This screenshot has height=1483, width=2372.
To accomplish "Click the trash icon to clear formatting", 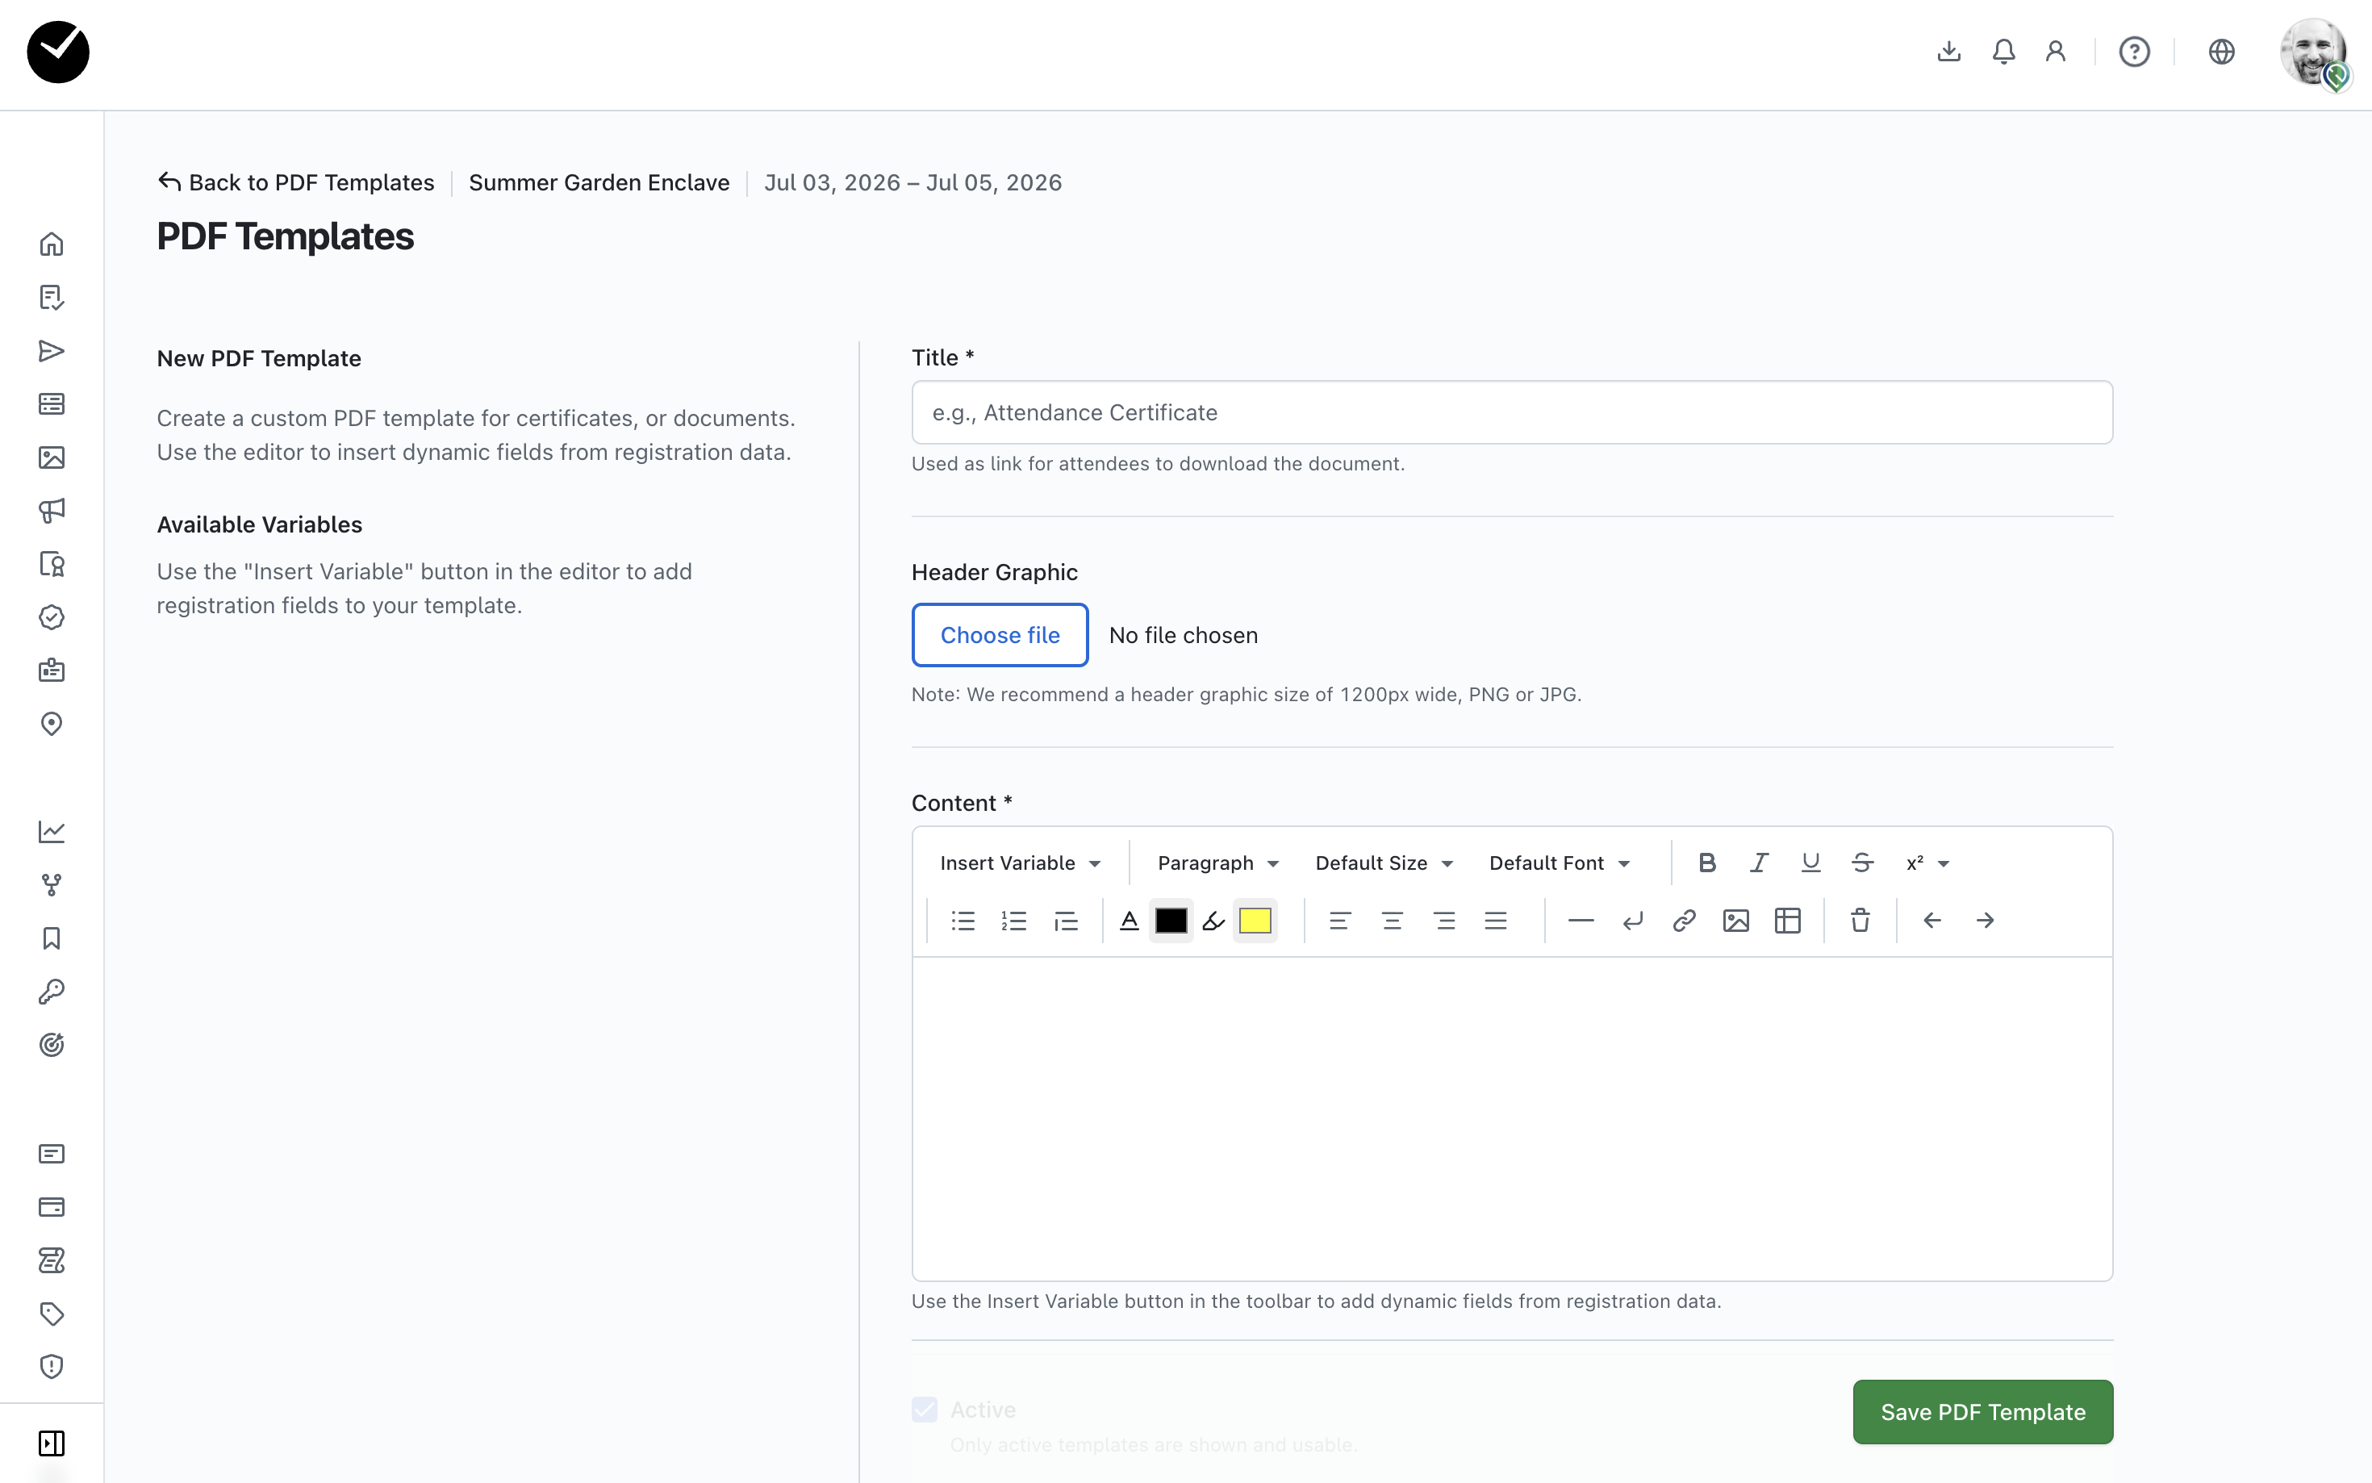I will point(1860,920).
